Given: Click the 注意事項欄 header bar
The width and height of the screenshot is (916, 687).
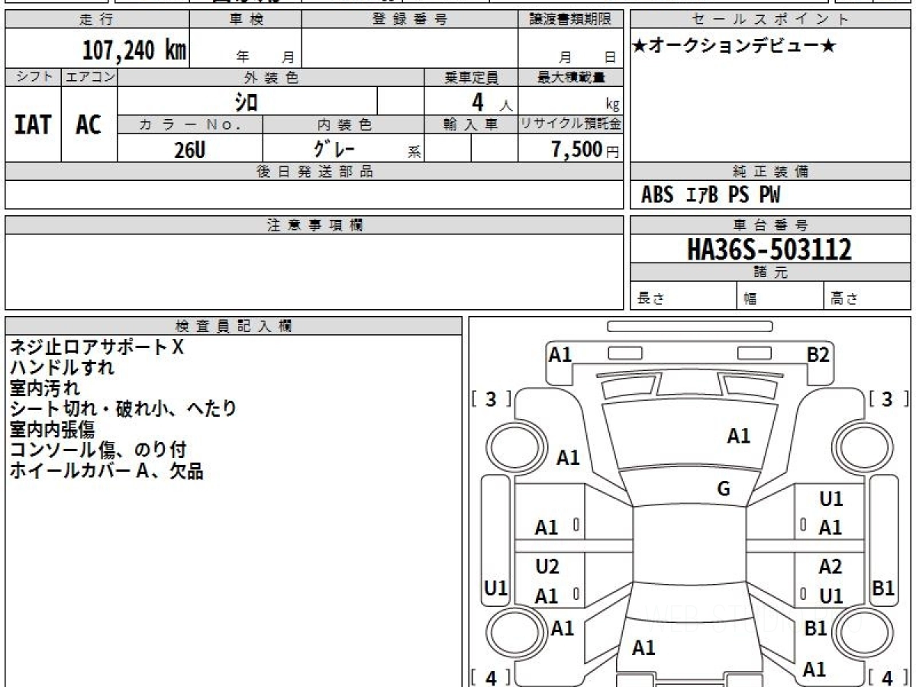Looking at the screenshot, I should 314,225.
